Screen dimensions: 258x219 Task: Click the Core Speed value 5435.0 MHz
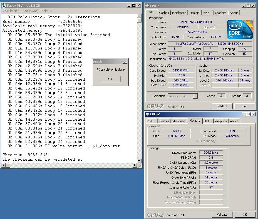[180, 70]
